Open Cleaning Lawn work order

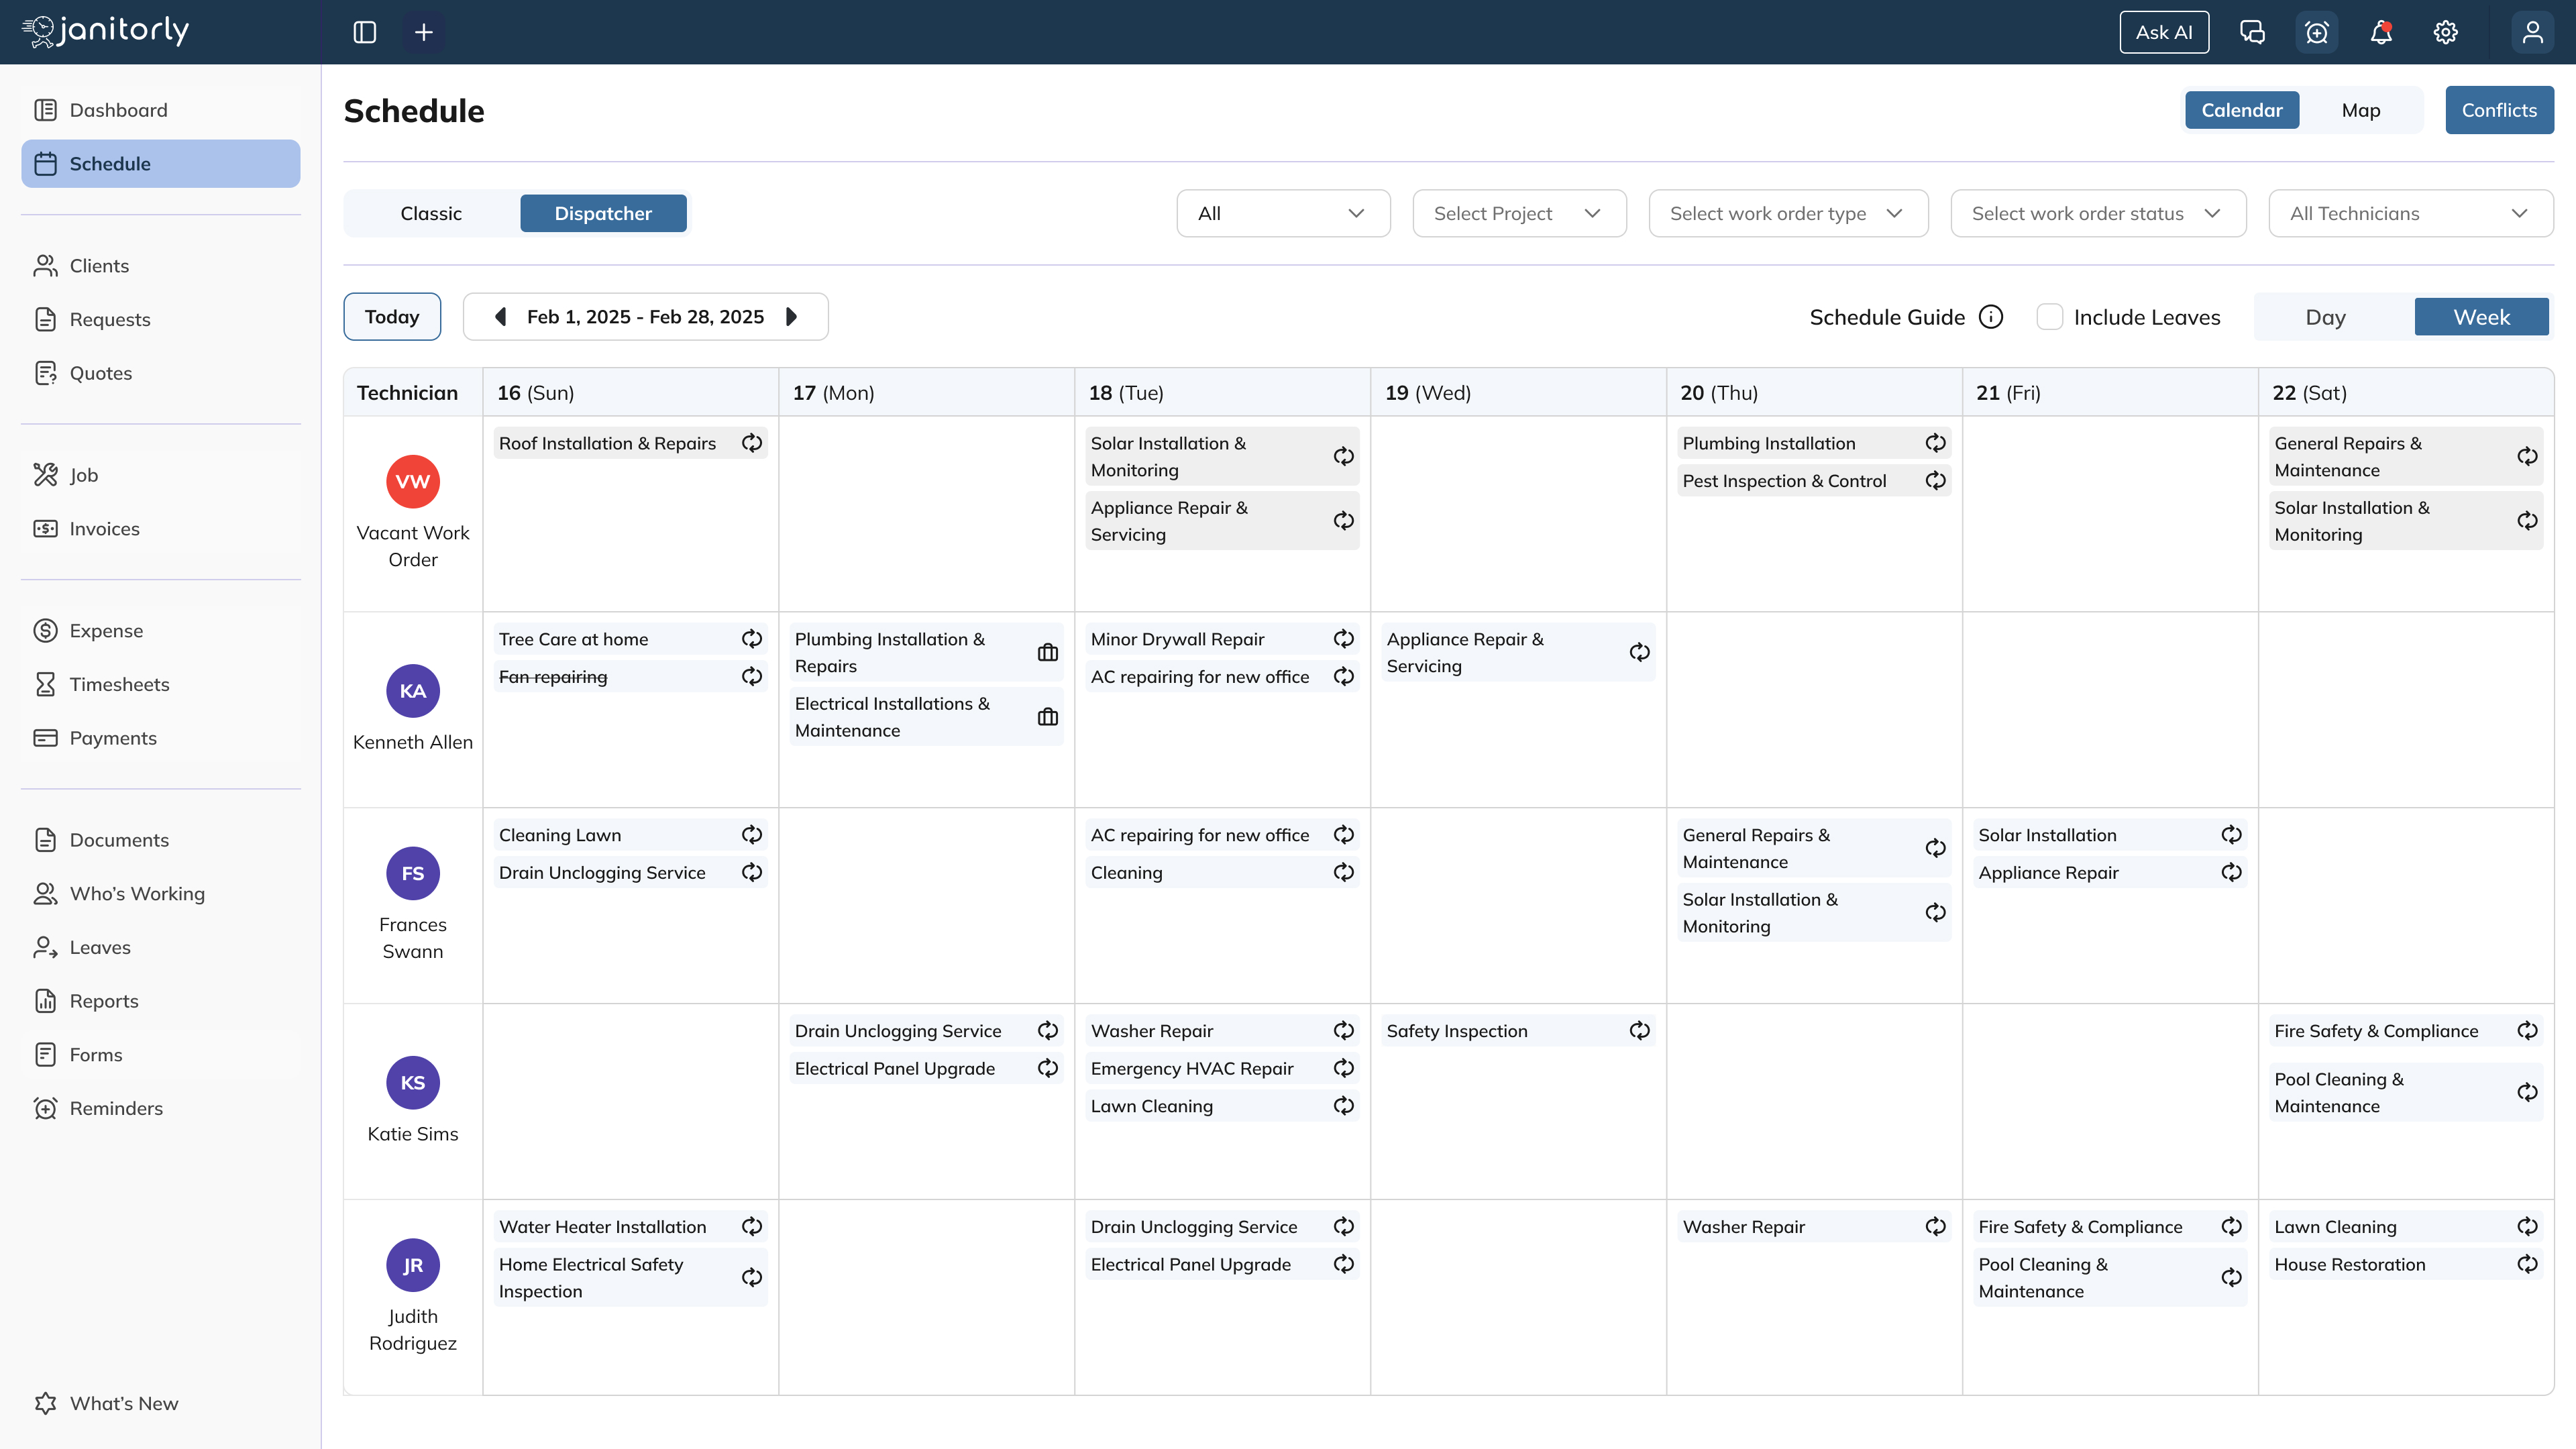[630, 835]
